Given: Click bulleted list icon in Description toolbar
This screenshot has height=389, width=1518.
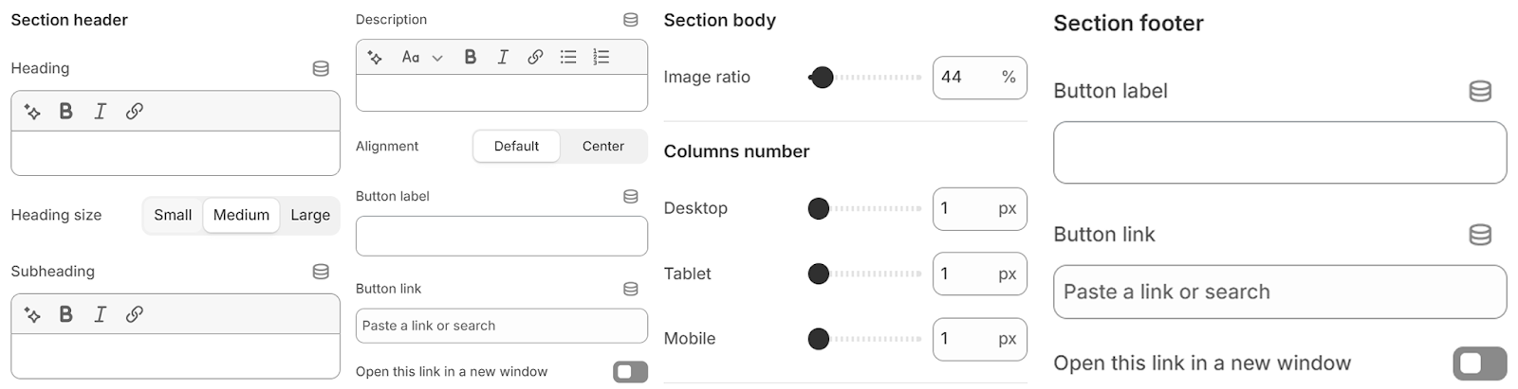Looking at the screenshot, I should 568,57.
